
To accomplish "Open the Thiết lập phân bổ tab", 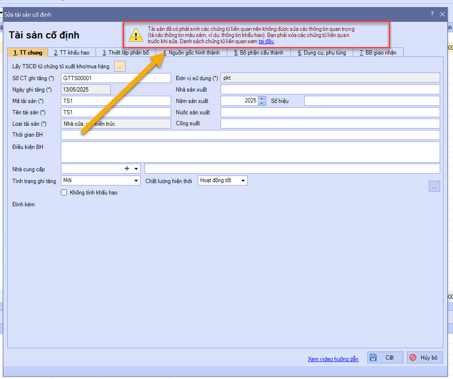I will pos(125,53).
